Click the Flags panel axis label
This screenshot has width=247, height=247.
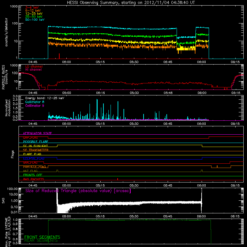pyautogui.click(x=13, y=154)
